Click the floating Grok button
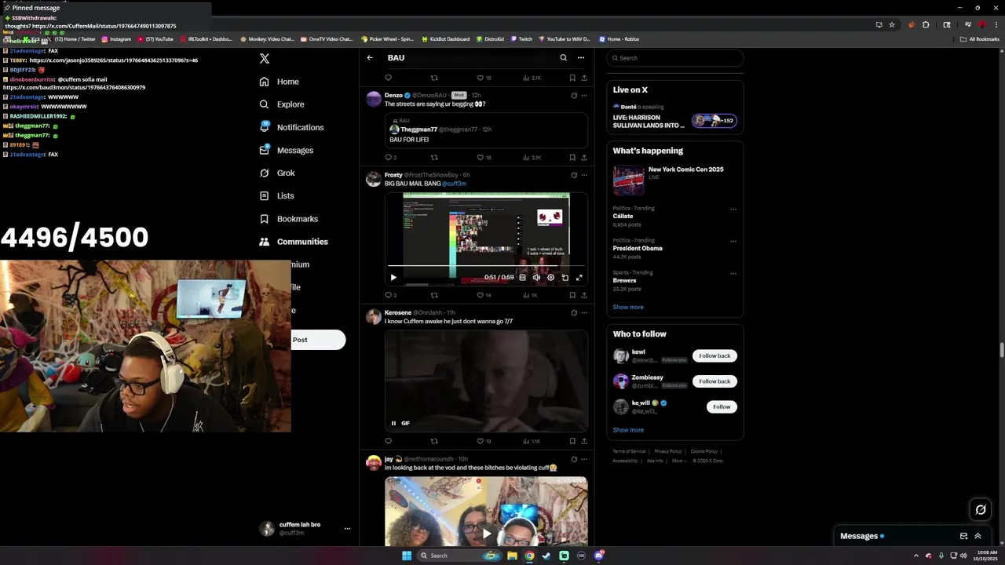The height and width of the screenshot is (565, 1005). 981,510
